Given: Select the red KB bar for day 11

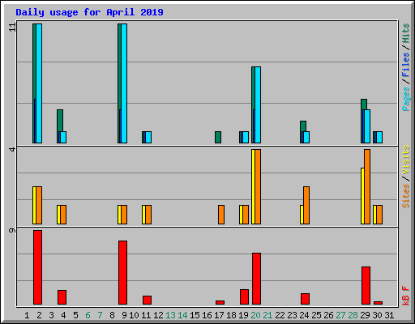Looking at the screenshot, I should (148, 300).
